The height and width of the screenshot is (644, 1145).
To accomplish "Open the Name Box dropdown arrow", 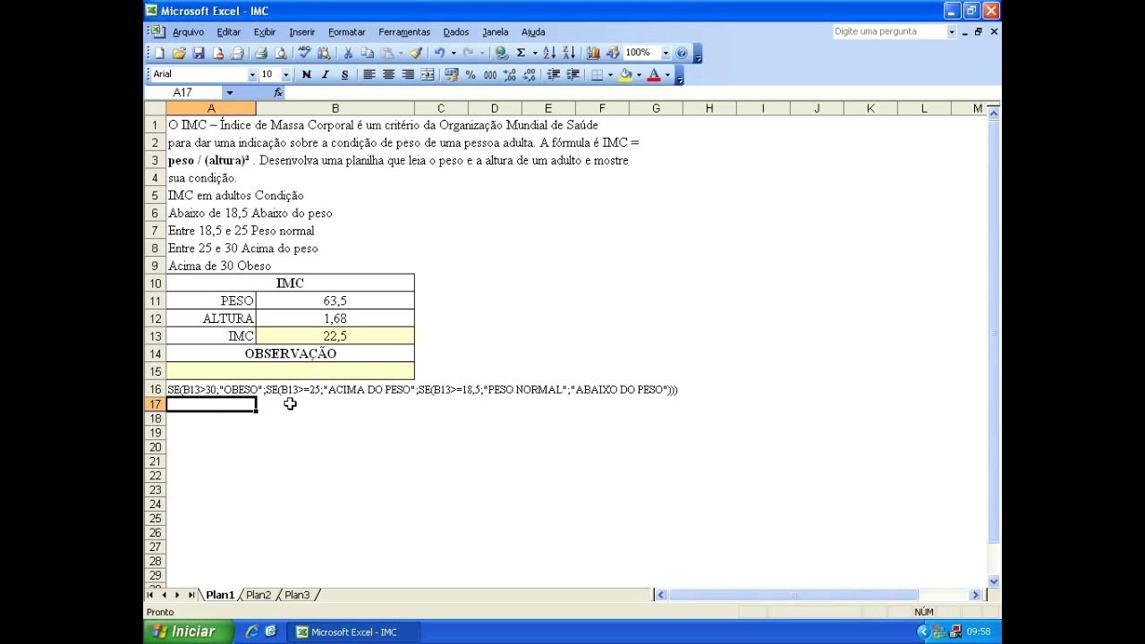I will [x=230, y=92].
